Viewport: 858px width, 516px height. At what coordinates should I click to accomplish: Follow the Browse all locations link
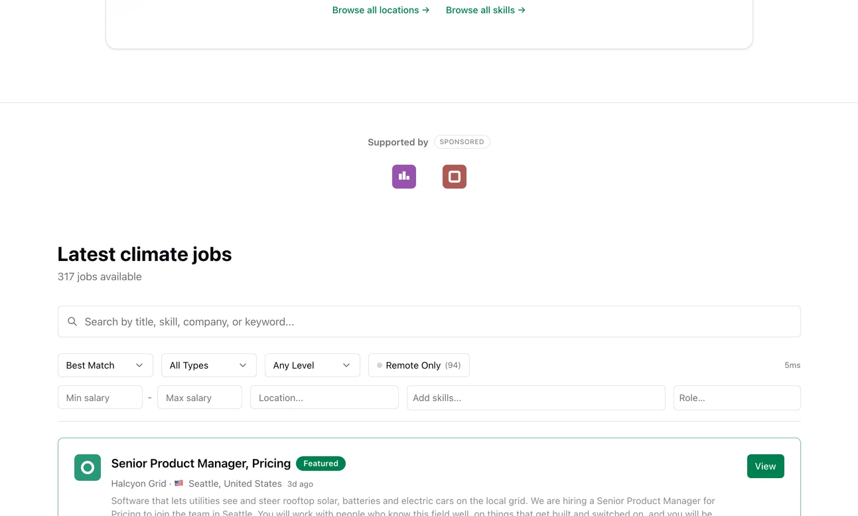click(381, 10)
